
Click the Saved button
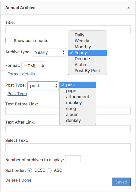click(x=121, y=182)
